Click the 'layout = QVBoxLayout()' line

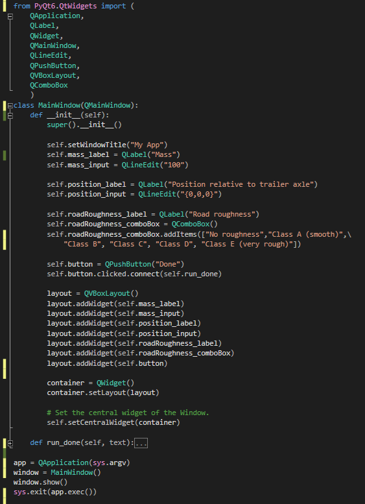point(93,293)
